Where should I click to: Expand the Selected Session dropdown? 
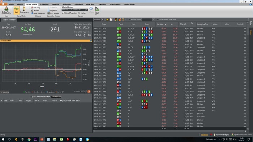(87, 10)
